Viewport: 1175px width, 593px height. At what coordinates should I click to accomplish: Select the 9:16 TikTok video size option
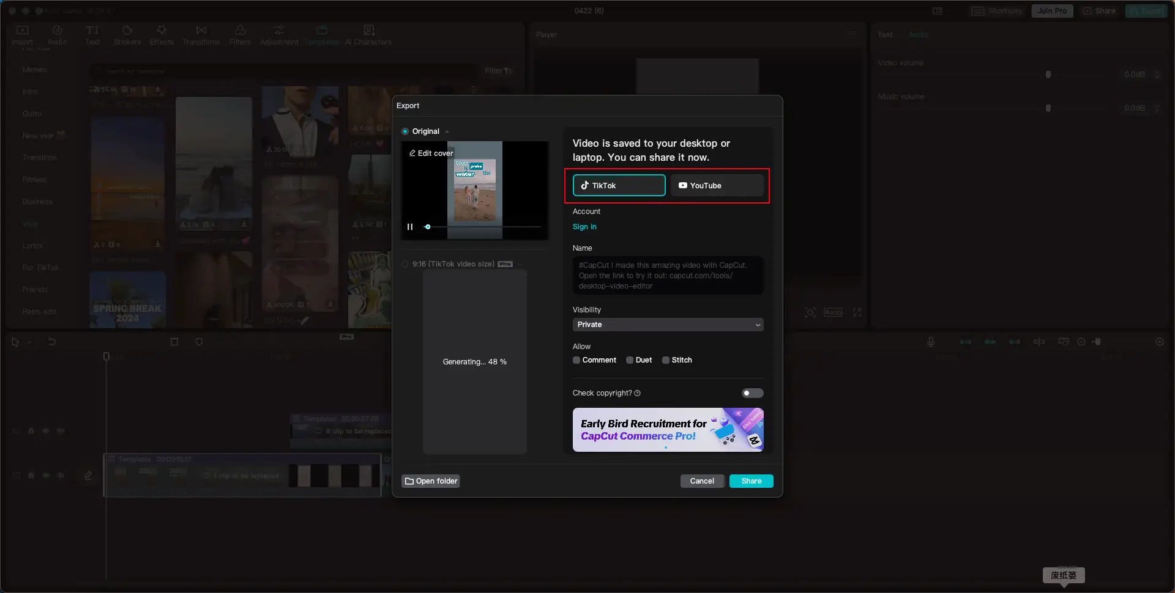[405, 263]
